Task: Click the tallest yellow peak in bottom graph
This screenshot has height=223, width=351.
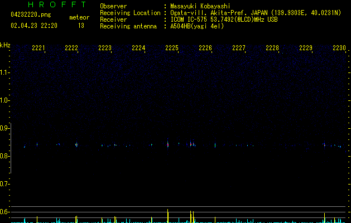Action: point(167,216)
